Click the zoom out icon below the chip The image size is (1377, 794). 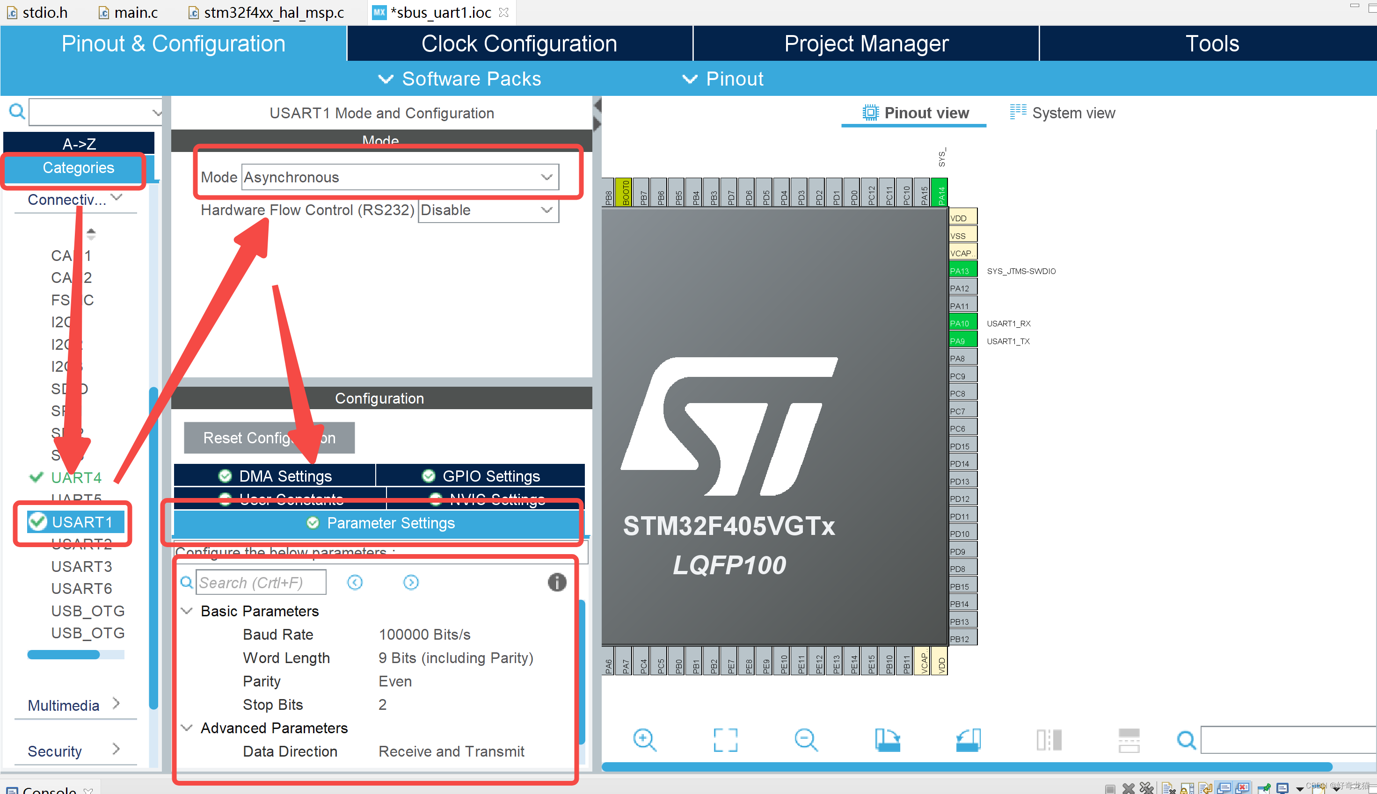806,740
